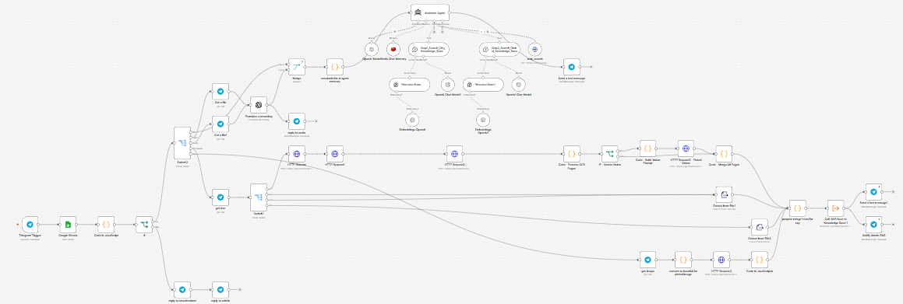Select the Embeddings OpenAI1 node
The image size is (903, 304).
point(482,120)
